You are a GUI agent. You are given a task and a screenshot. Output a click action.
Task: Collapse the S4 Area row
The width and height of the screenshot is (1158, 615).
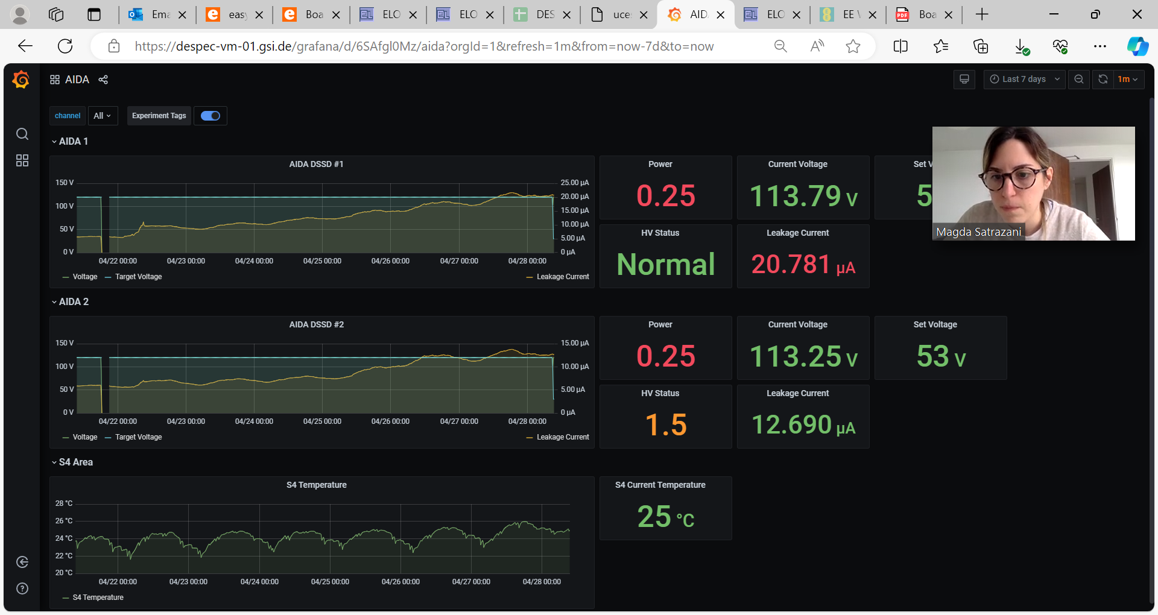(x=75, y=462)
